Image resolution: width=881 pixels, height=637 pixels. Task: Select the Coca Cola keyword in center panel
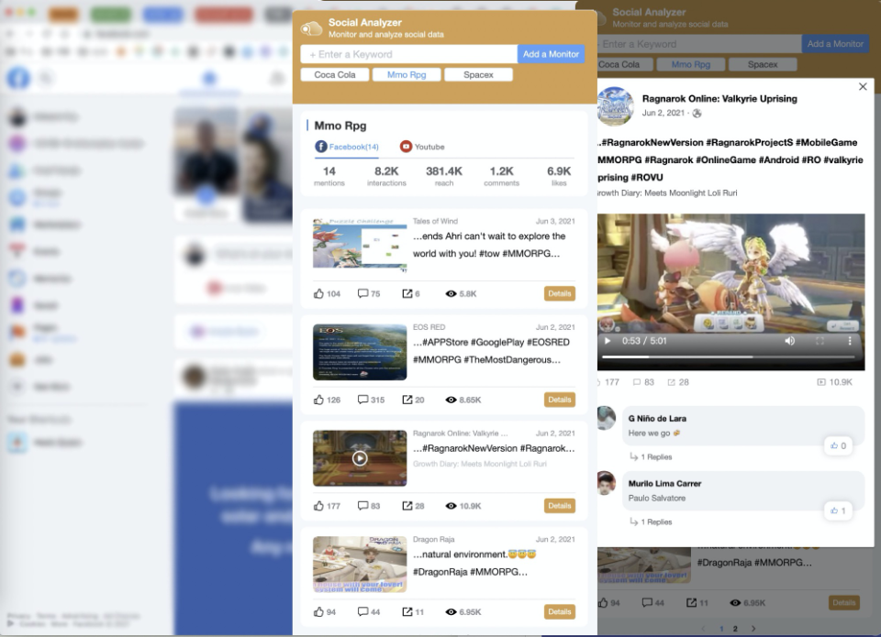335,74
